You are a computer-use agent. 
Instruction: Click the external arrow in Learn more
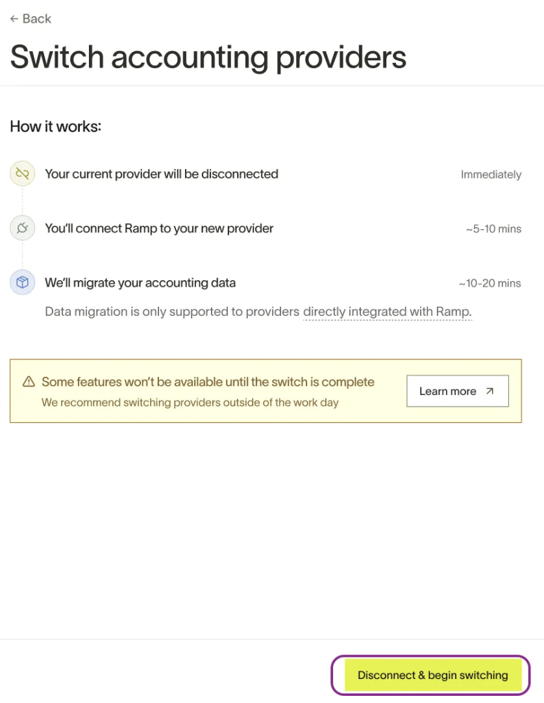coord(489,391)
